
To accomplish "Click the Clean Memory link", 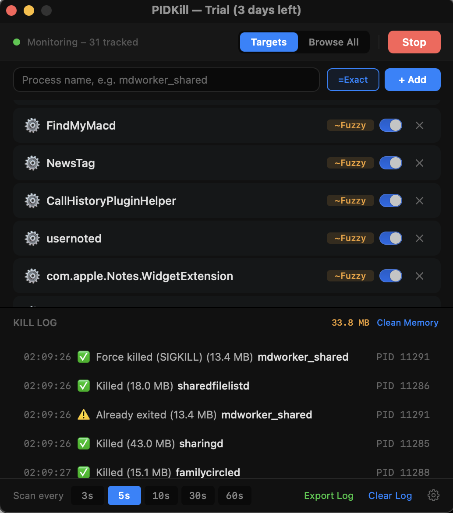I will pos(407,323).
